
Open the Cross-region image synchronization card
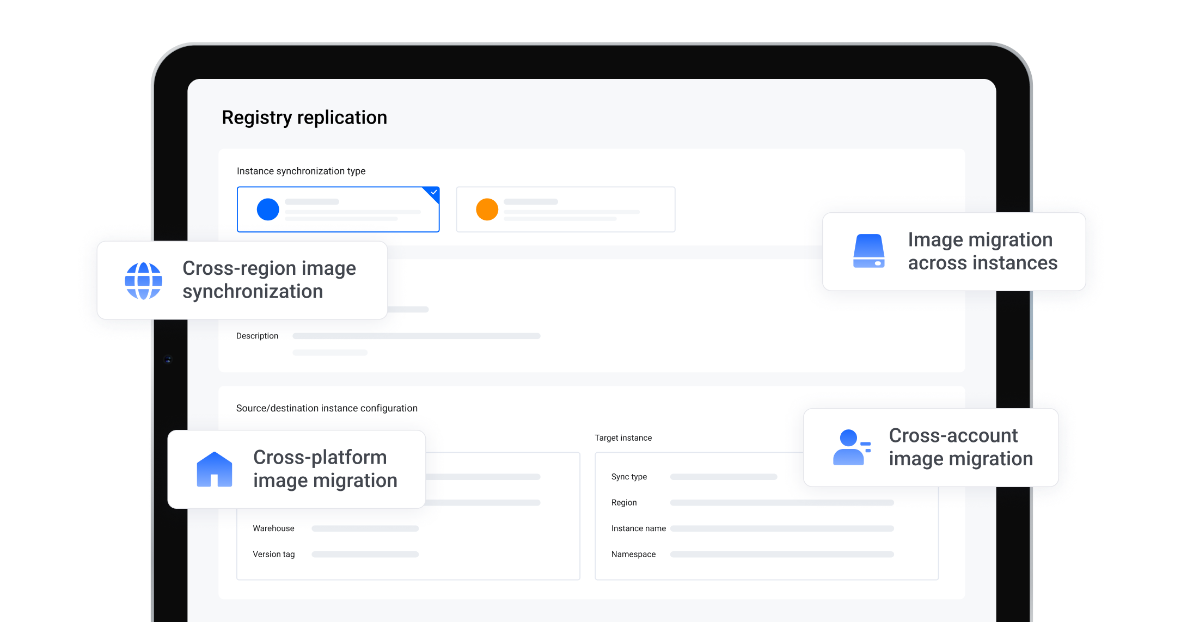242,280
